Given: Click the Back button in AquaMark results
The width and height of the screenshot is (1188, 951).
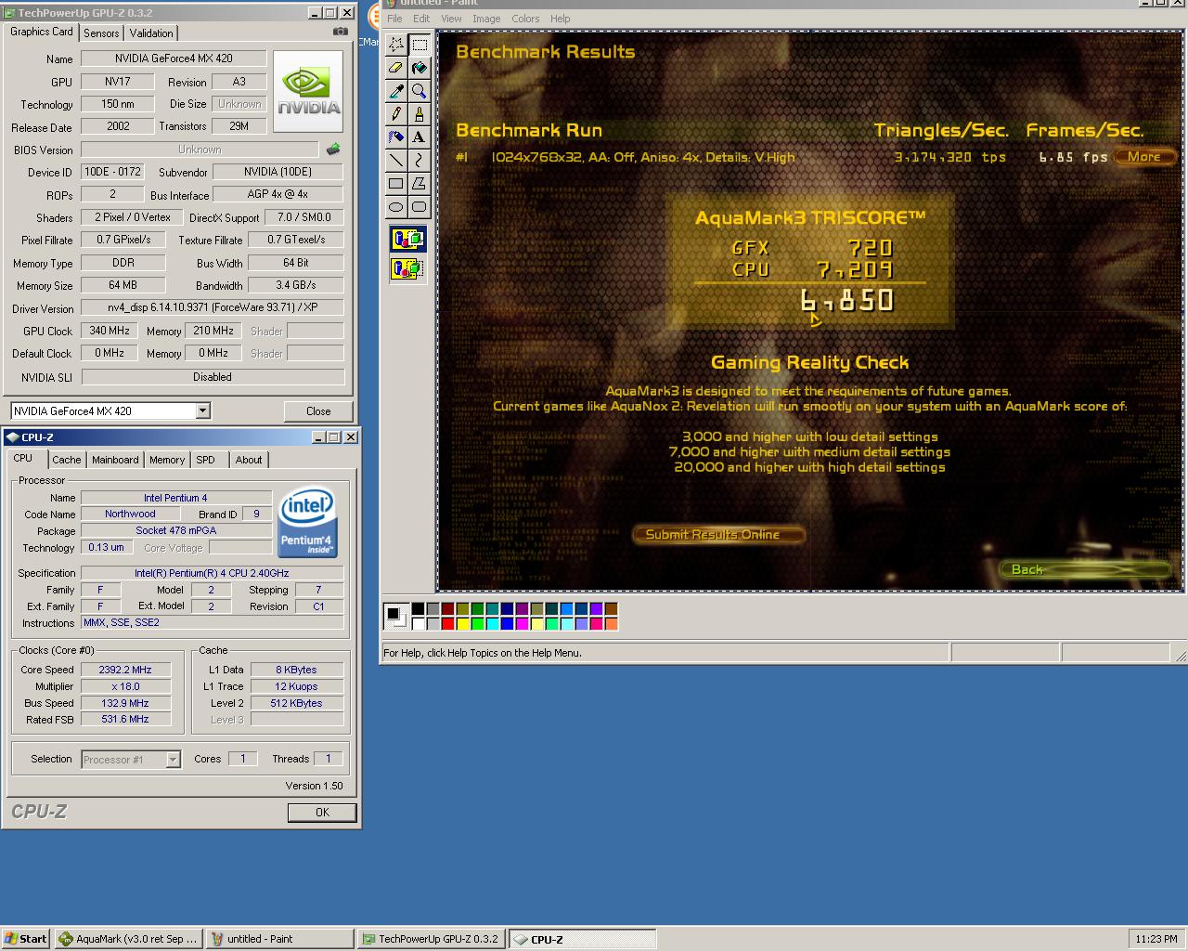Looking at the screenshot, I should [x=1084, y=569].
